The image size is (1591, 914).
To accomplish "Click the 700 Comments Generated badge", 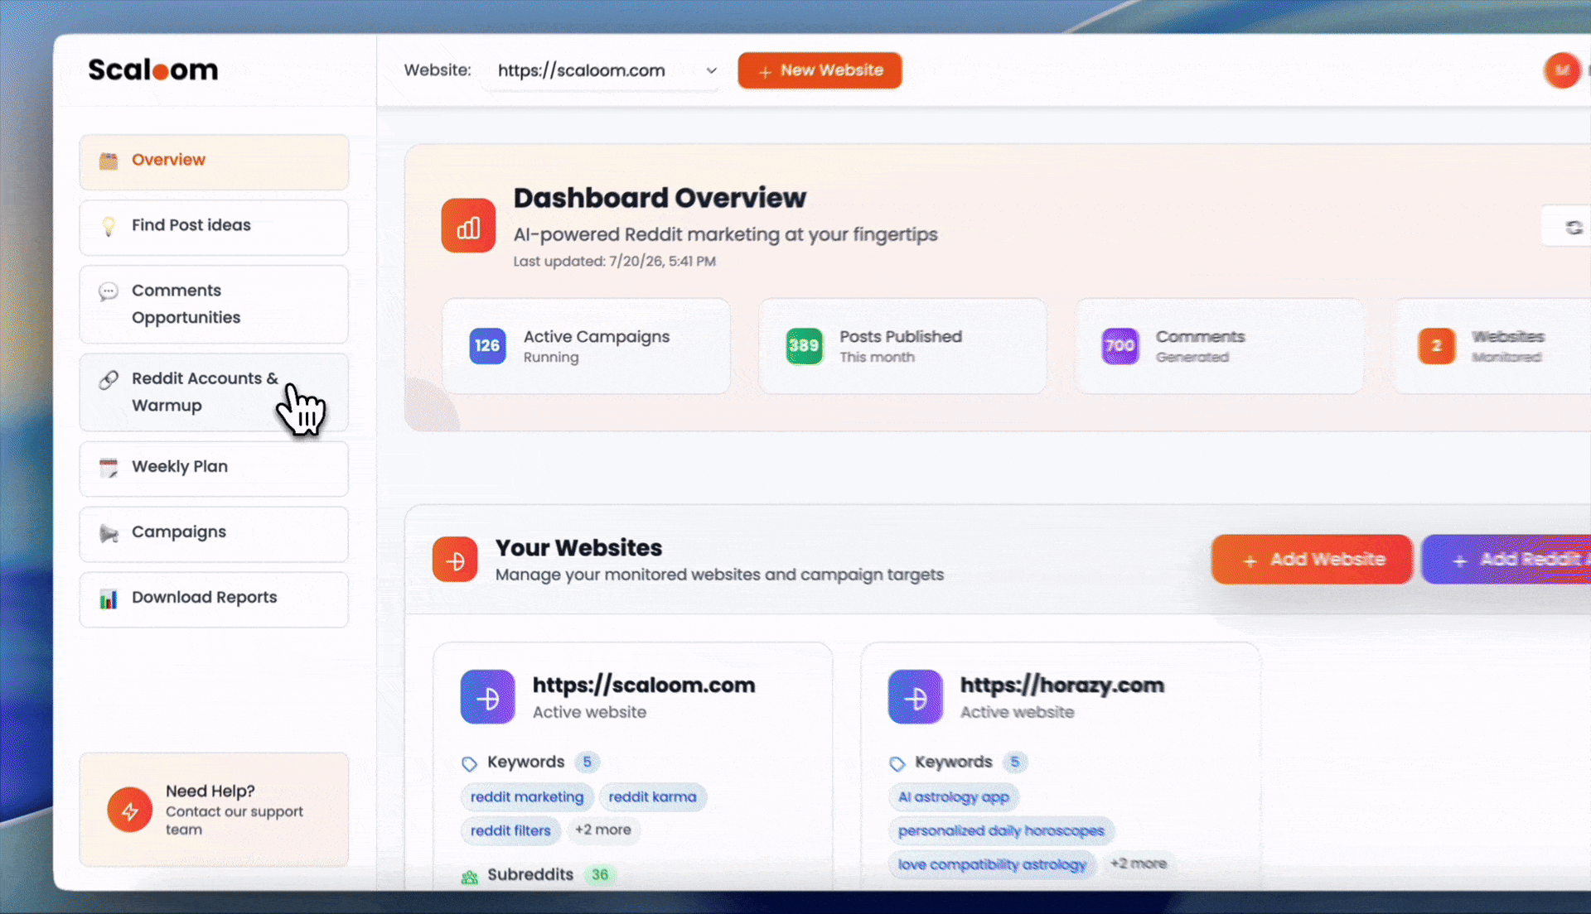I will point(1120,346).
